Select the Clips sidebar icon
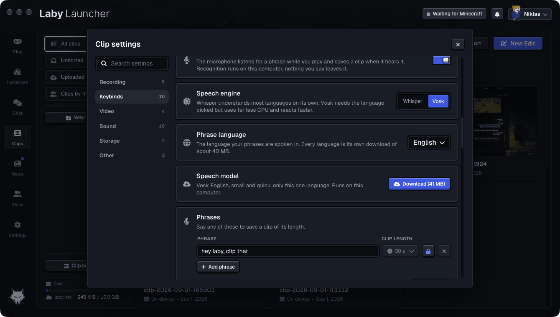 (x=18, y=138)
